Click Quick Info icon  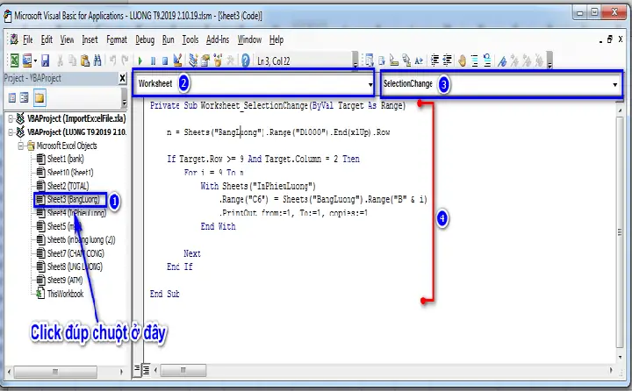tap(394, 60)
